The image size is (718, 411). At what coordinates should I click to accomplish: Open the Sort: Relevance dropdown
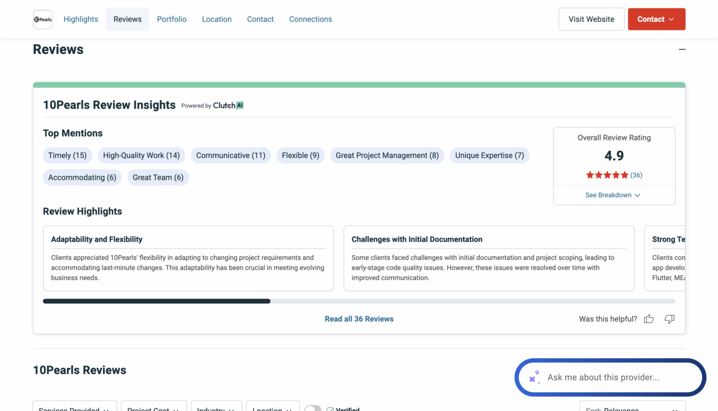click(x=632, y=406)
